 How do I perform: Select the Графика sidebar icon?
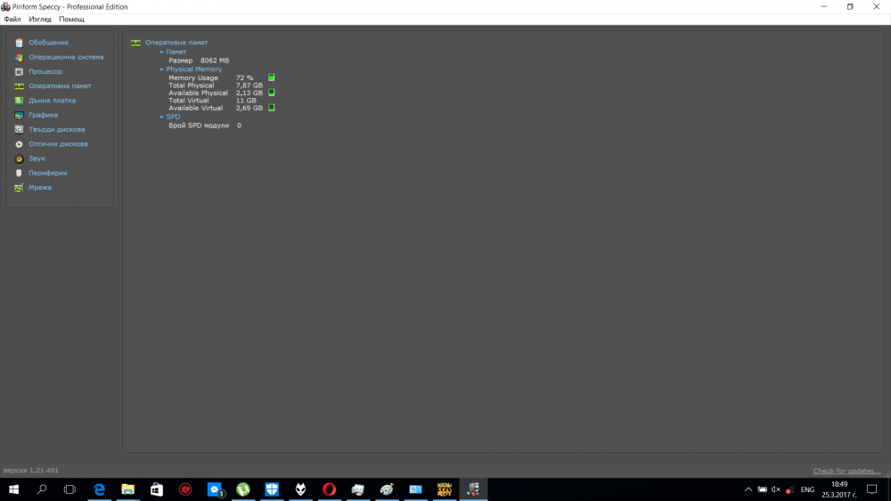click(19, 115)
